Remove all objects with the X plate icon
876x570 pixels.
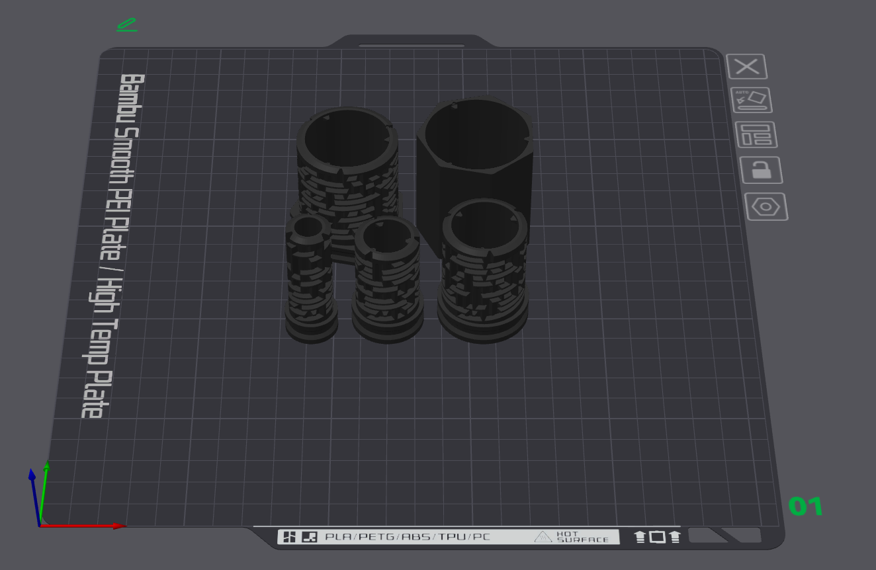pos(747,67)
